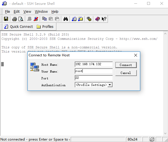
Task: Open the Window menu
Action: click(x=41, y=11)
